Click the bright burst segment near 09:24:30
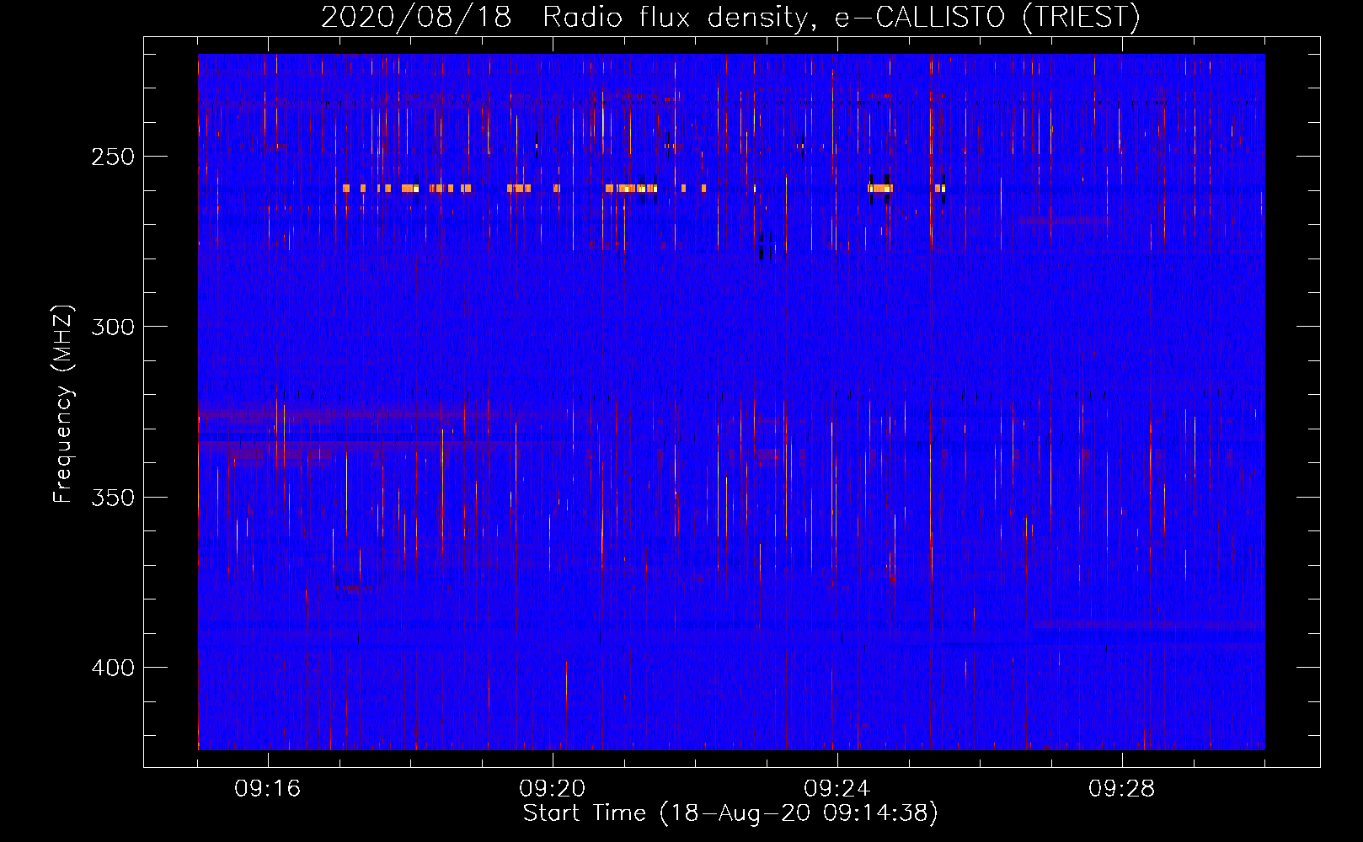Screen dimensions: 1363x842 880,189
